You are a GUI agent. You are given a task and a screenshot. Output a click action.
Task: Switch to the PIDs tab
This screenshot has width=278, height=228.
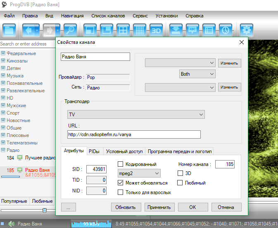[x=94, y=151]
